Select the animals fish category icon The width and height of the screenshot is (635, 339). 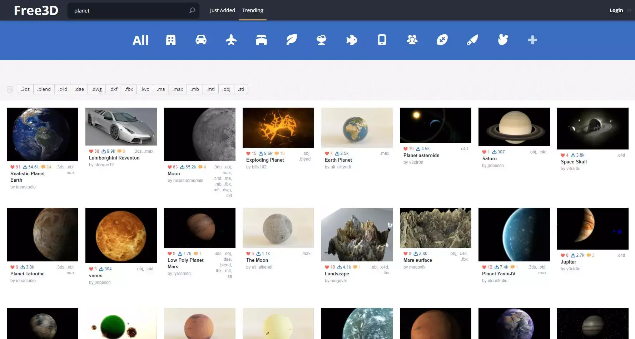(352, 40)
